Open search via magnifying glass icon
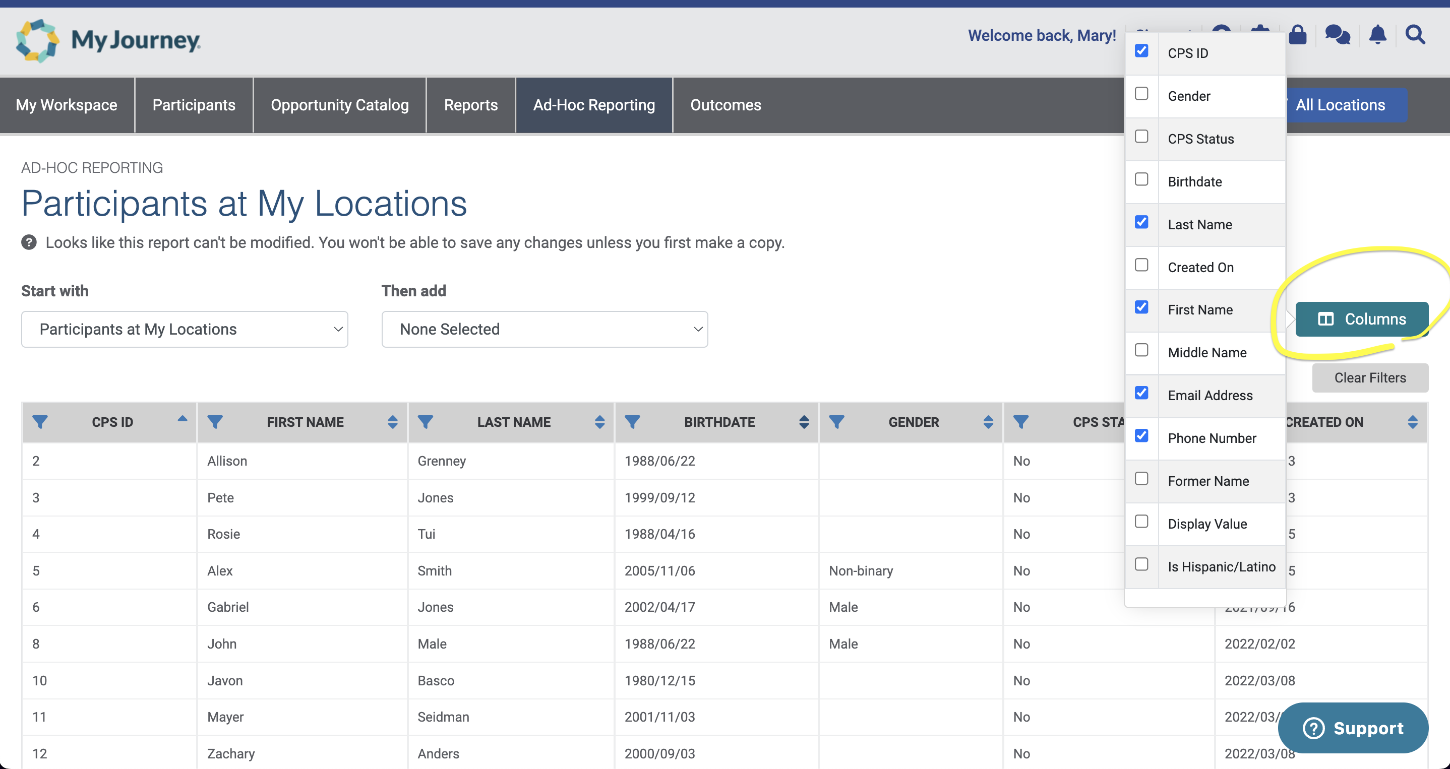1450x769 pixels. [1415, 35]
